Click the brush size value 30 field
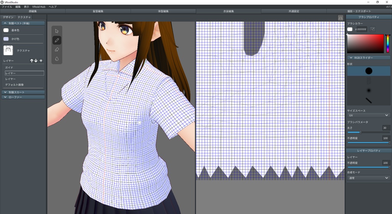The width and height of the screenshot is (392, 214). (386, 128)
